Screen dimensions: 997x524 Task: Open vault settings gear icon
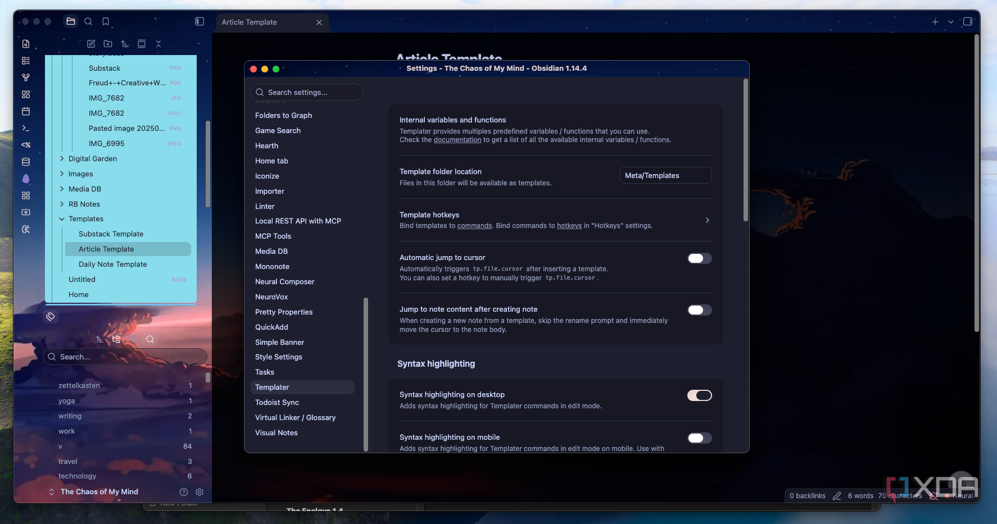click(200, 492)
